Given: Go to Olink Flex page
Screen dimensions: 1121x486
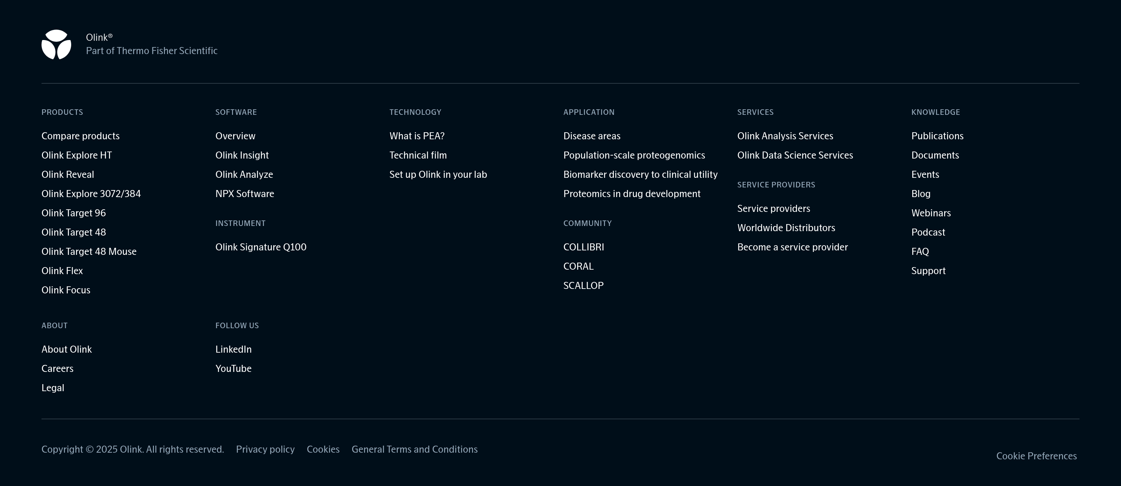Looking at the screenshot, I should click(x=62, y=271).
